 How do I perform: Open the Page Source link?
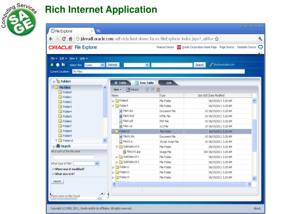click(x=227, y=47)
